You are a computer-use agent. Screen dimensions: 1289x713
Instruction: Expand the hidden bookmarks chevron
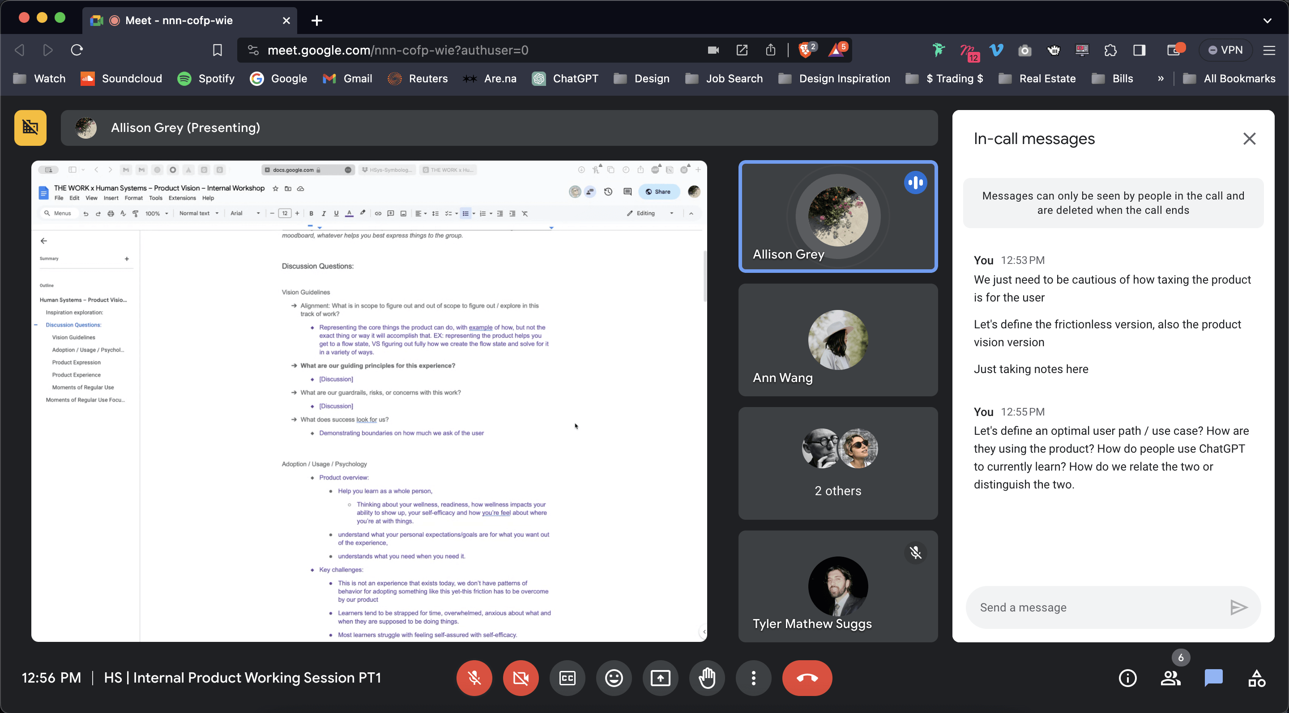pyautogui.click(x=1161, y=78)
